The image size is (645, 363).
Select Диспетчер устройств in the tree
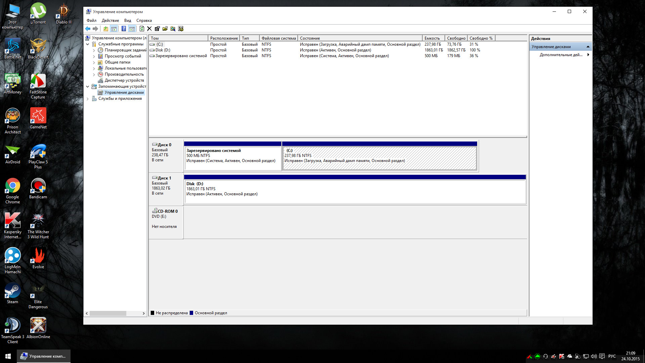124,80
